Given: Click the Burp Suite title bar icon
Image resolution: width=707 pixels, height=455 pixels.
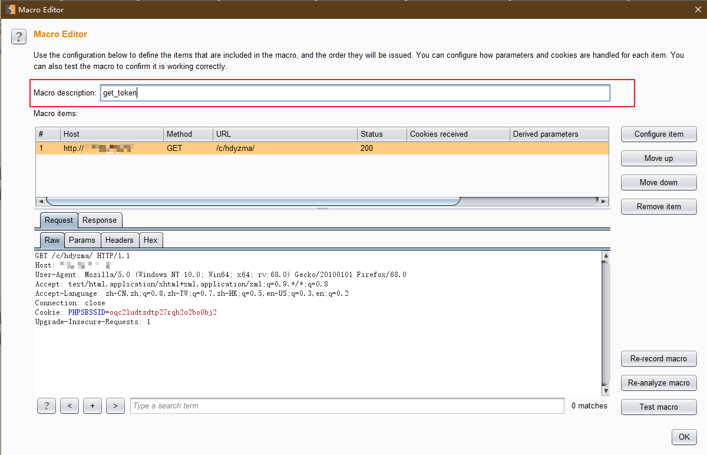Looking at the screenshot, I should (x=10, y=9).
